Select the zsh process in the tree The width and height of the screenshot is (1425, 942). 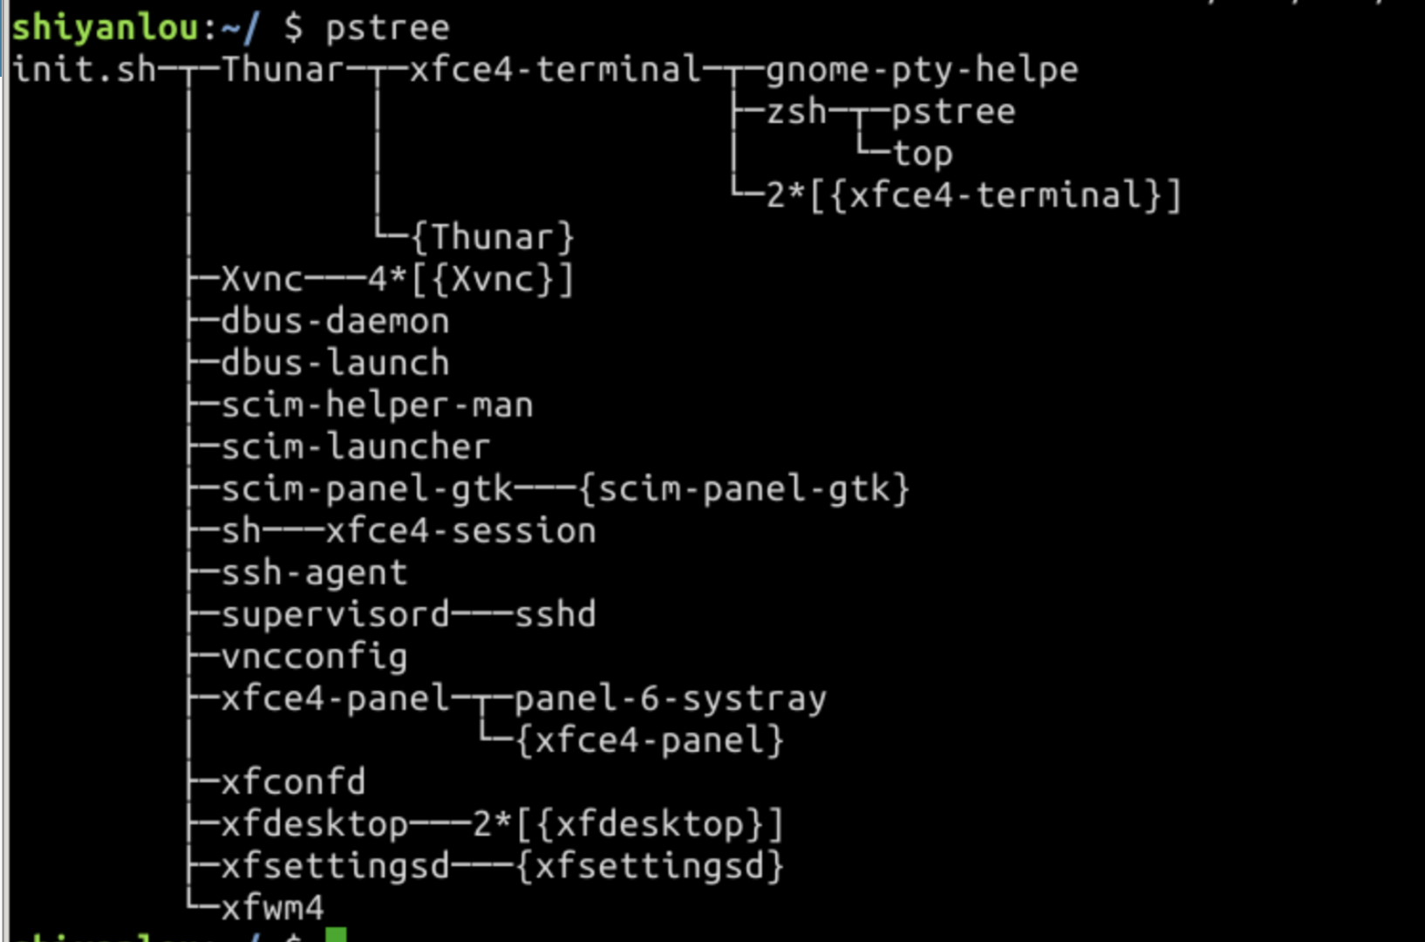795,112
